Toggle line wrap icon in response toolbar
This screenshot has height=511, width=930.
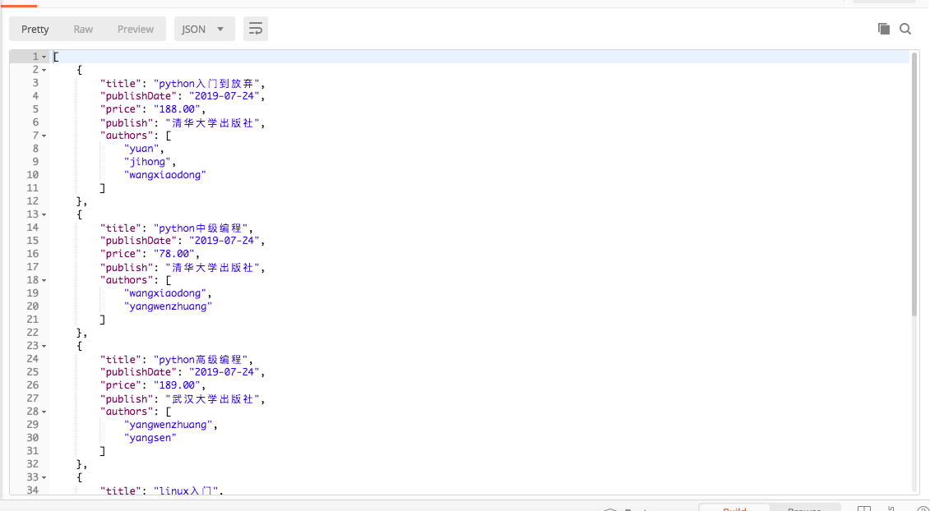coord(256,29)
